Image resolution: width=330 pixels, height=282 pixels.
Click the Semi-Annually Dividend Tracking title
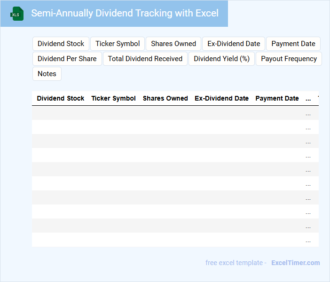[125, 13]
